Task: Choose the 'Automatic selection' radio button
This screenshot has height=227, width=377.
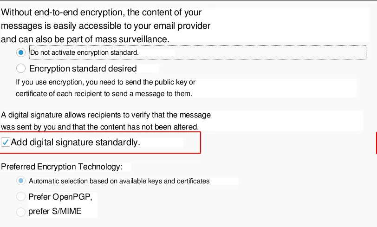Action: (21, 181)
